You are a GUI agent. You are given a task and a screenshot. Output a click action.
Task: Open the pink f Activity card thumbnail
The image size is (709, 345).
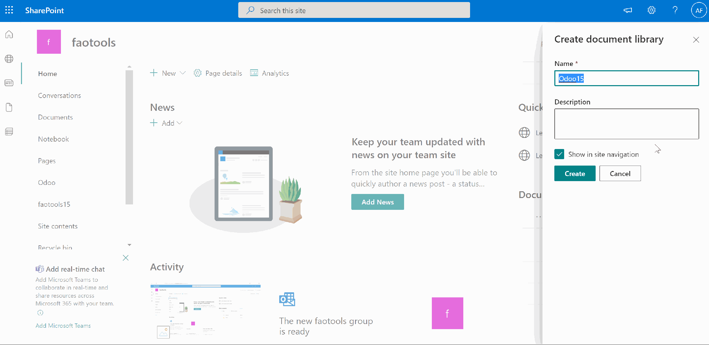click(447, 313)
